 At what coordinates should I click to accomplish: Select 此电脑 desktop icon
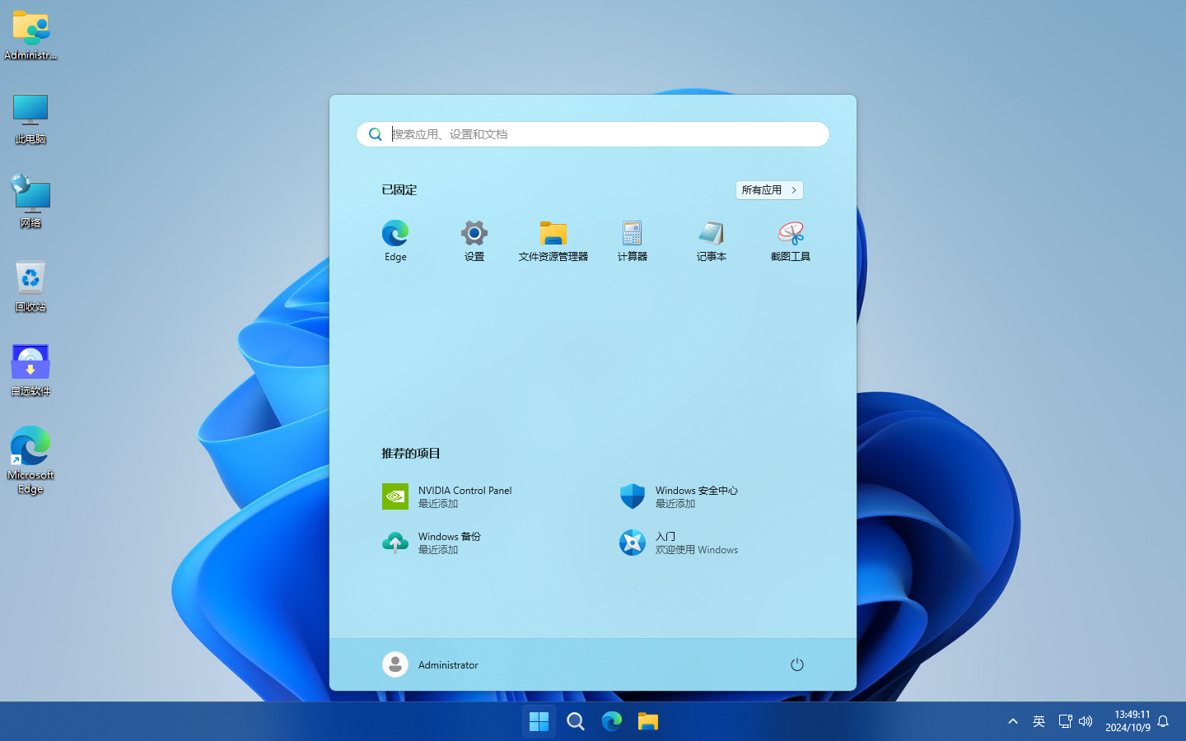(30, 119)
